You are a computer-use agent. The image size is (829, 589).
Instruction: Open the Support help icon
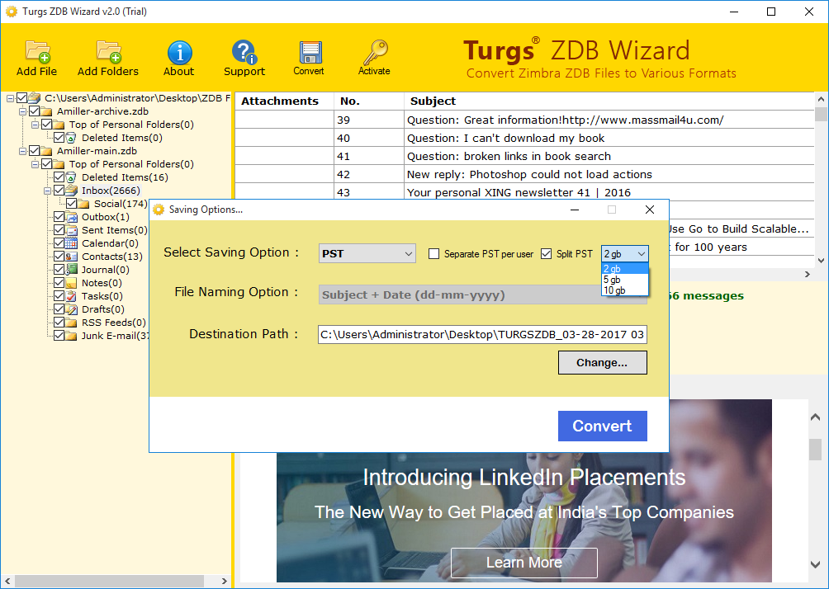(x=244, y=52)
